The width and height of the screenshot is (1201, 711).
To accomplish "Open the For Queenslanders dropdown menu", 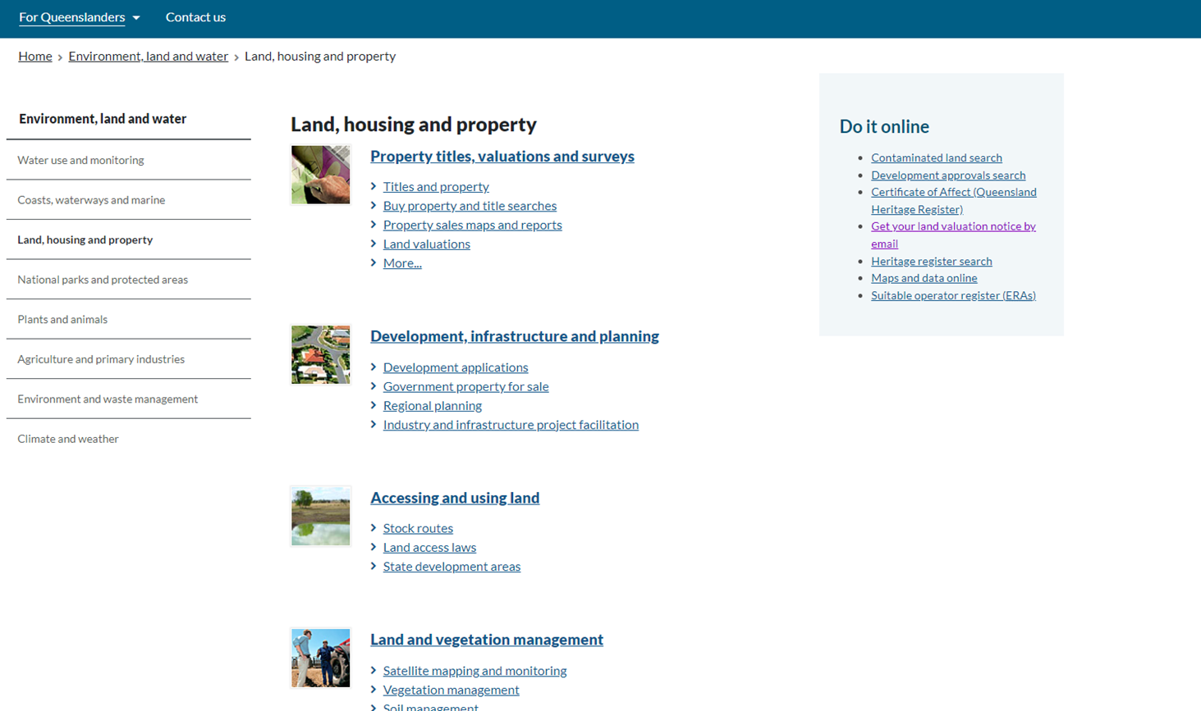I will pos(79,16).
